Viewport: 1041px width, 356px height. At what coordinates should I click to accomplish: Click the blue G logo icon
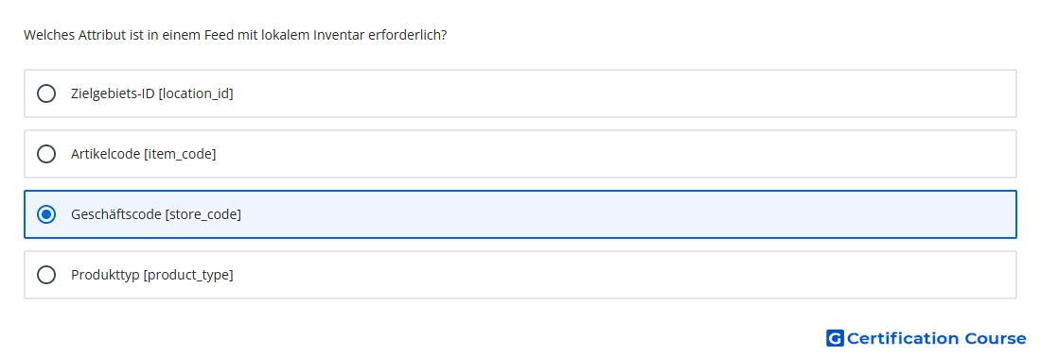pos(835,338)
